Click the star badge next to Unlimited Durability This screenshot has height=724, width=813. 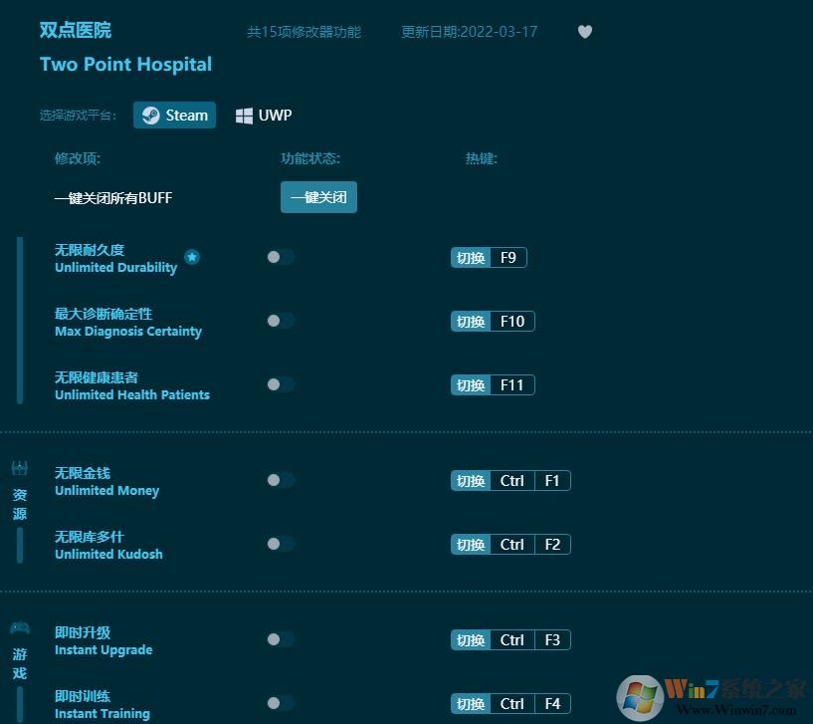click(x=192, y=256)
